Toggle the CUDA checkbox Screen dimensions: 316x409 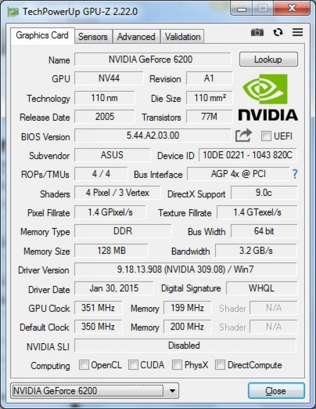[133, 365]
